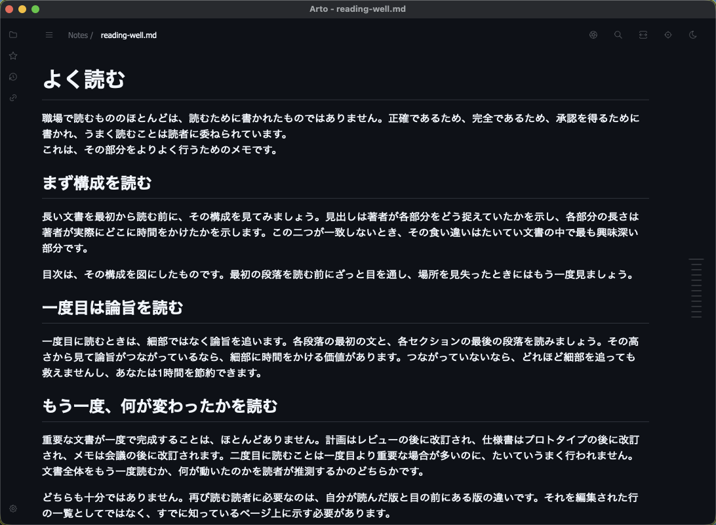Click the window title Arto - reading-well.md
716x525 pixels.
[357, 9]
